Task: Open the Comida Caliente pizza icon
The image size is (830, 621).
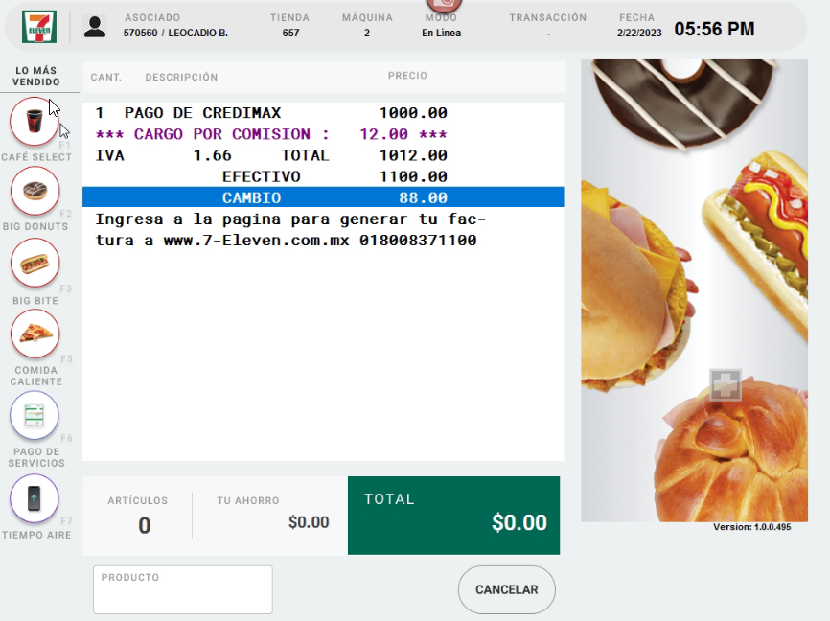Action: coord(35,333)
